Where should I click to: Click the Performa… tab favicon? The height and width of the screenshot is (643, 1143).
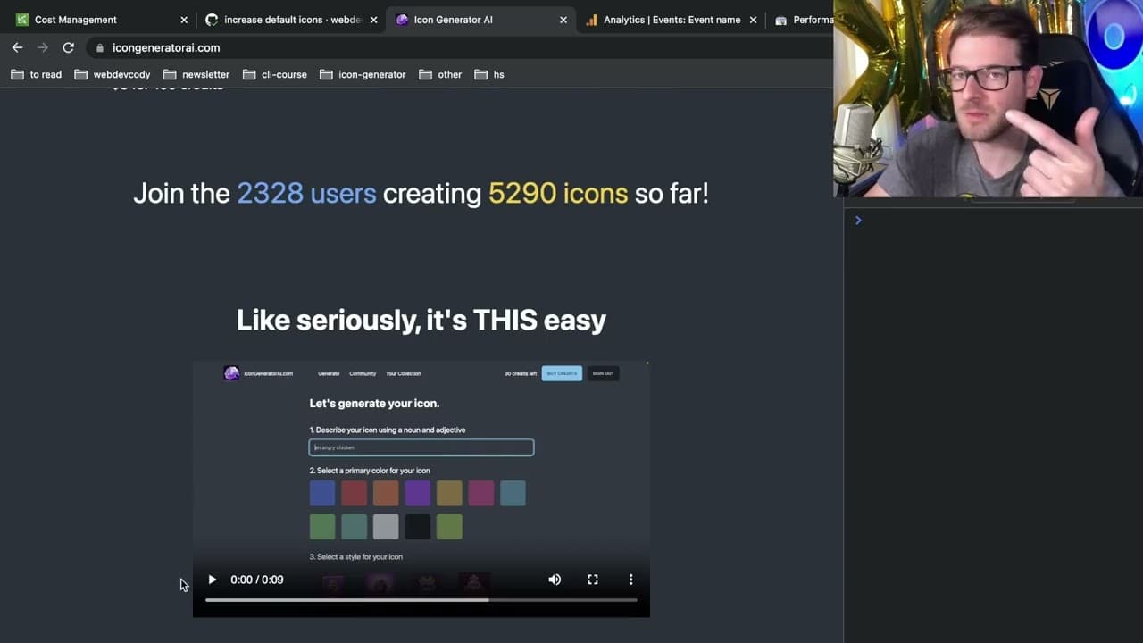click(x=781, y=20)
